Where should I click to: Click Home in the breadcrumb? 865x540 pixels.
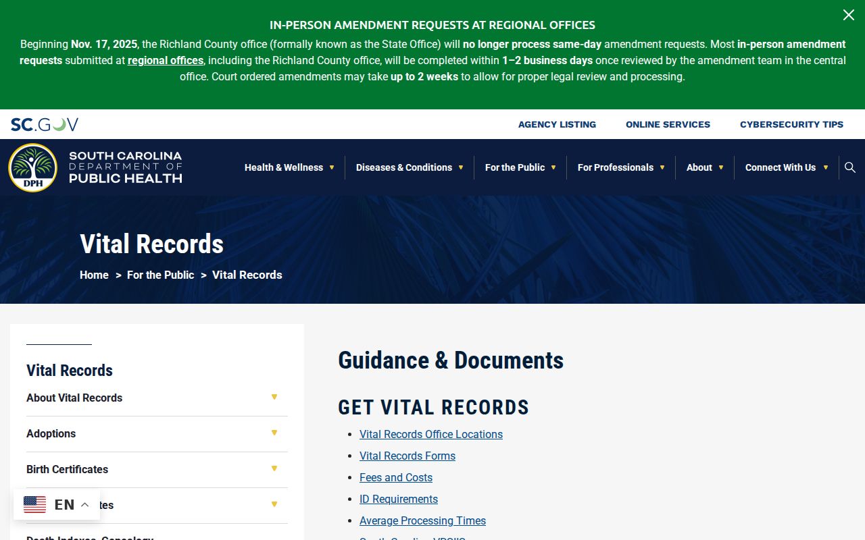pos(94,275)
